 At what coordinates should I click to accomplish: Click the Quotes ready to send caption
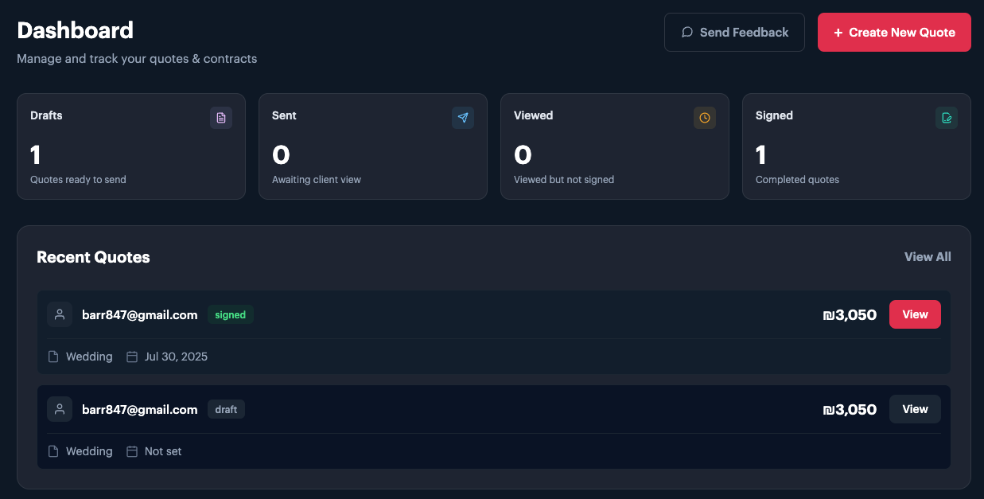(x=78, y=179)
